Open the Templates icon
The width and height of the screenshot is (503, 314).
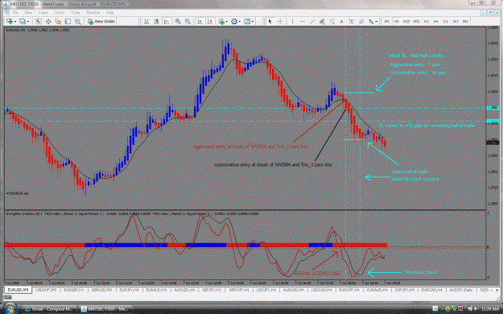pyautogui.click(x=247, y=22)
